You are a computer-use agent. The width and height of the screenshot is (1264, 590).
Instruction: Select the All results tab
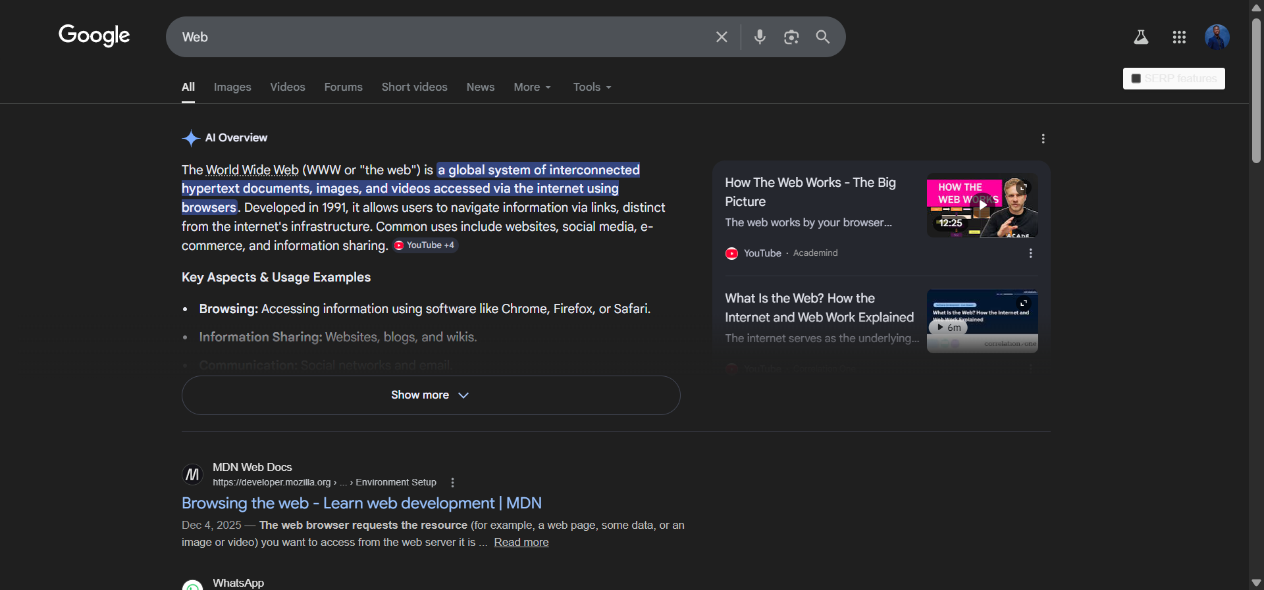pos(188,87)
